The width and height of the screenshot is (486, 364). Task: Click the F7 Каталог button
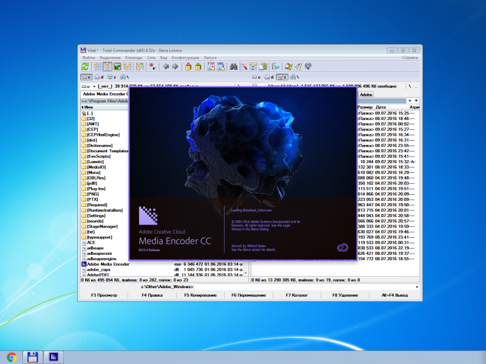(297, 295)
